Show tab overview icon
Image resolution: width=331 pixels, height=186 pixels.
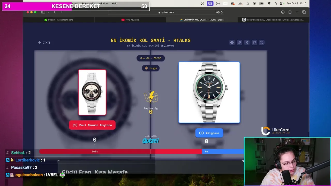304,12
